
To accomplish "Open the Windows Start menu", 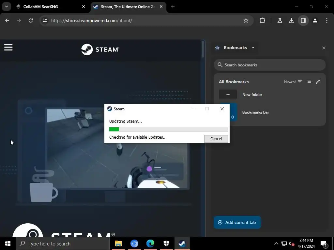I will pos(8,243).
